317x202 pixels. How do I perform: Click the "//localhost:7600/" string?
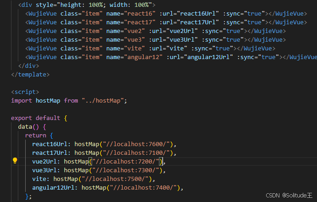[x=136, y=144]
